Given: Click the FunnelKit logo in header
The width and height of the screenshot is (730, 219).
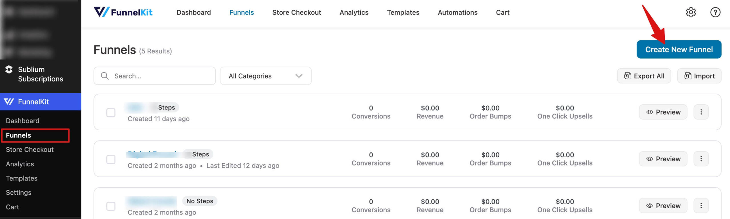Looking at the screenshot, I should point(123,12).
